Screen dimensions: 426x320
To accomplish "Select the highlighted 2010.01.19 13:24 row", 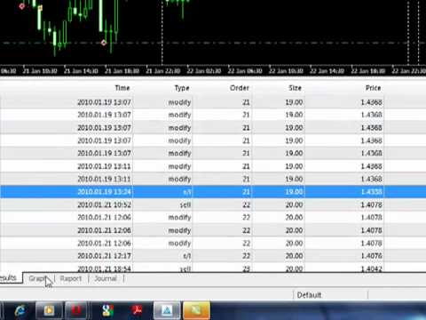I will 213,192.
